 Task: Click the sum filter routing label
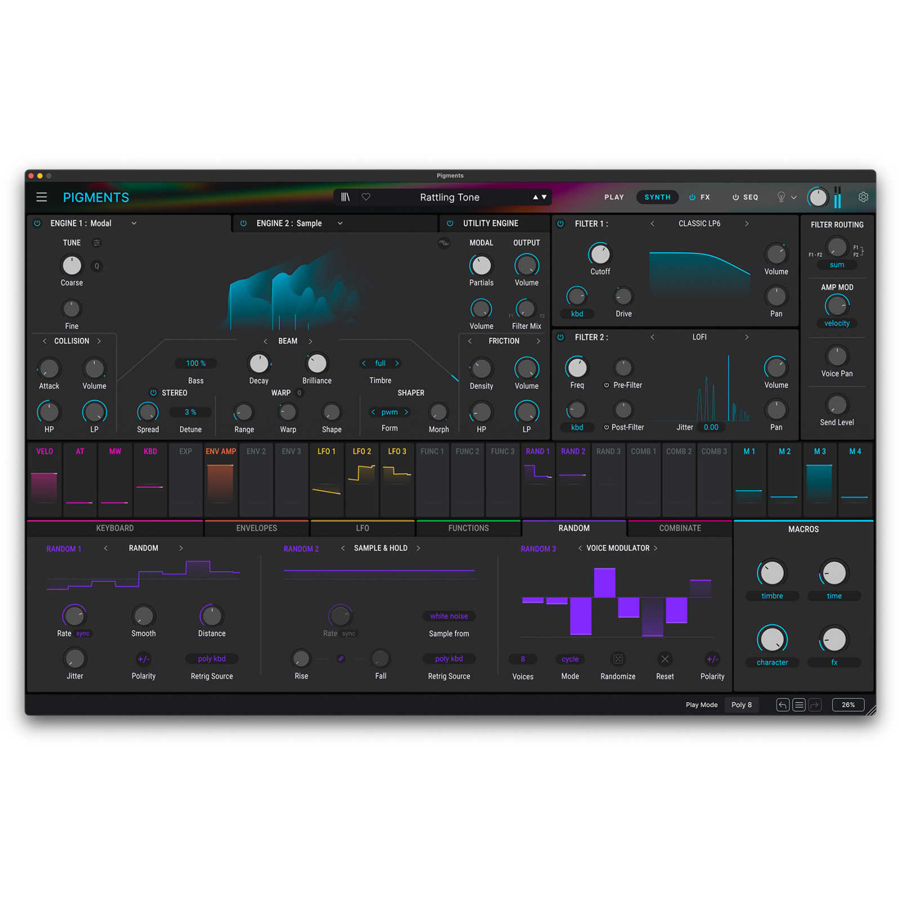pos(837,265)
